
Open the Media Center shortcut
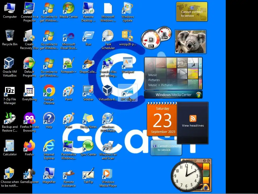69,10
